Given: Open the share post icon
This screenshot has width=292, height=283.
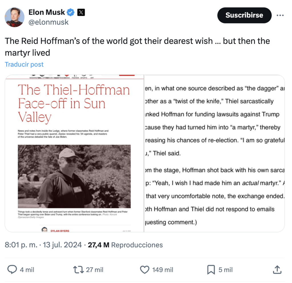Looking at the screenshot, I should [x=277, y=270].
